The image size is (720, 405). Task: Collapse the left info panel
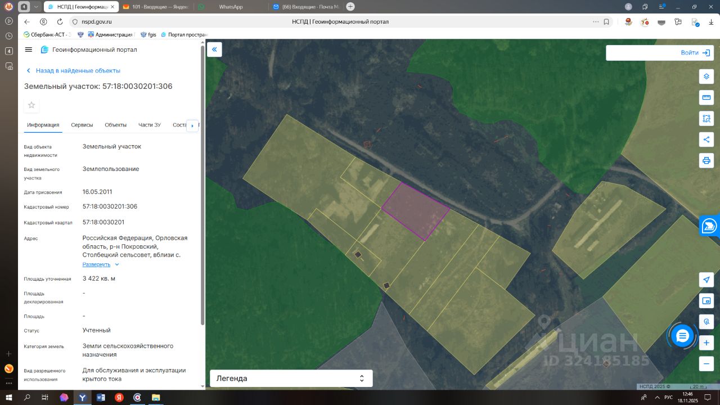pos(214,49)
